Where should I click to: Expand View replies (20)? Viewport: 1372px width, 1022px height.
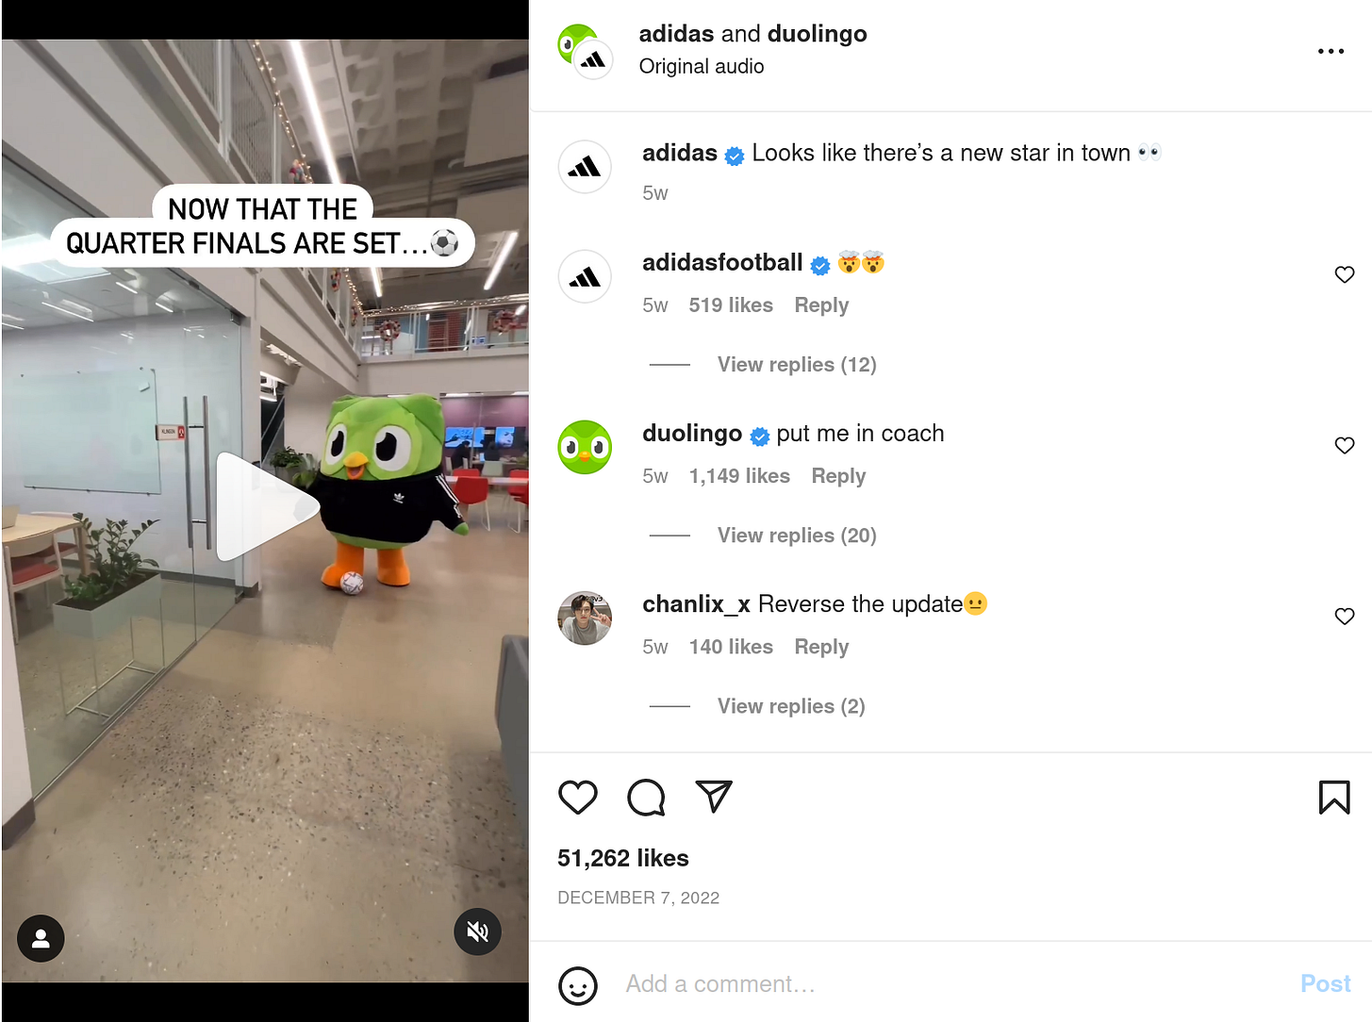(x=797, y=536)
